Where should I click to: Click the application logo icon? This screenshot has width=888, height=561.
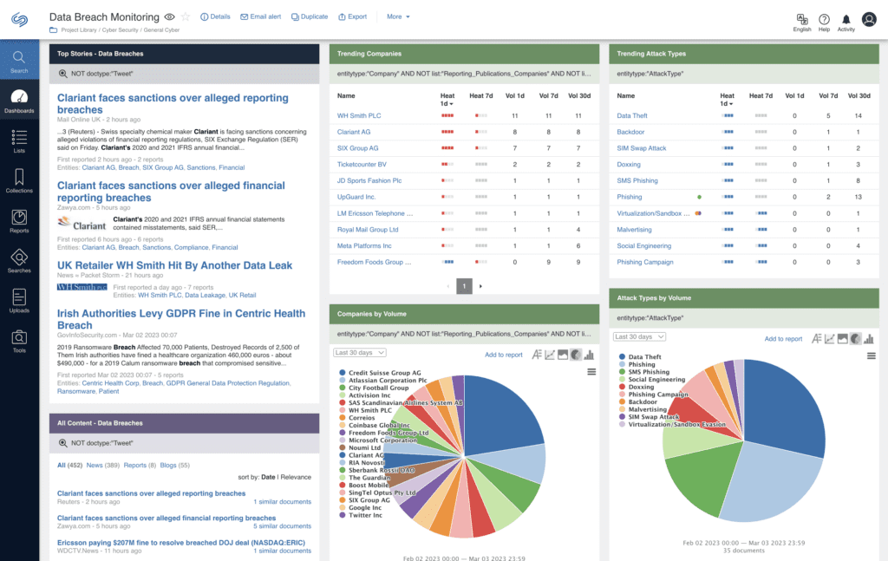click(x=19, y=19)
